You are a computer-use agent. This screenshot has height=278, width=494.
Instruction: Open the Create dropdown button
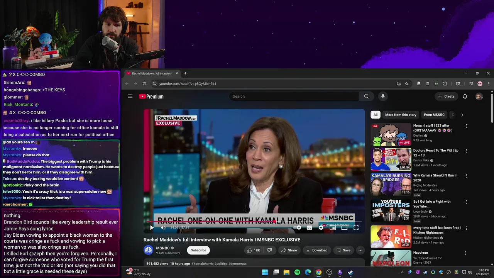click(x=446, y=97)
